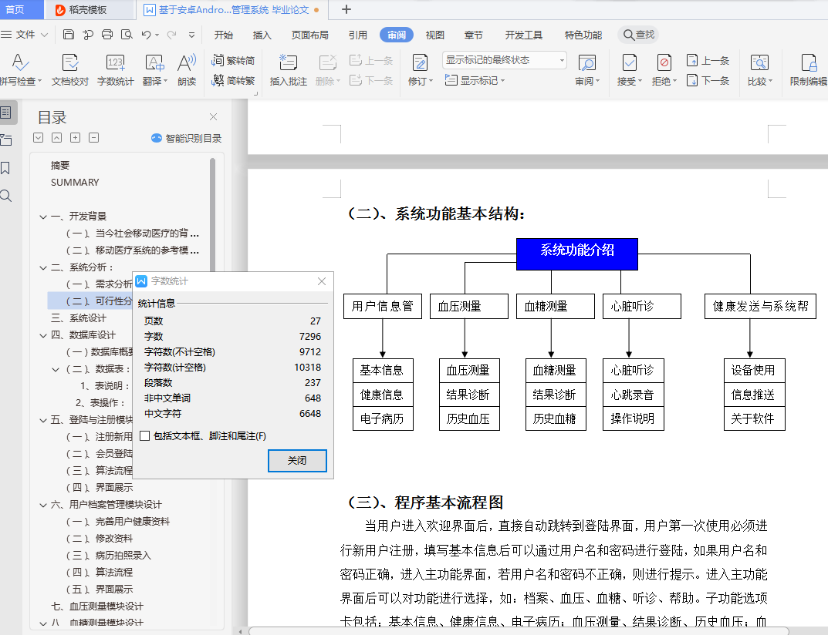Screen dimensions: 828x635
Task: Open the 开始 ribbon tab
Action: click(x=223, y=35)
